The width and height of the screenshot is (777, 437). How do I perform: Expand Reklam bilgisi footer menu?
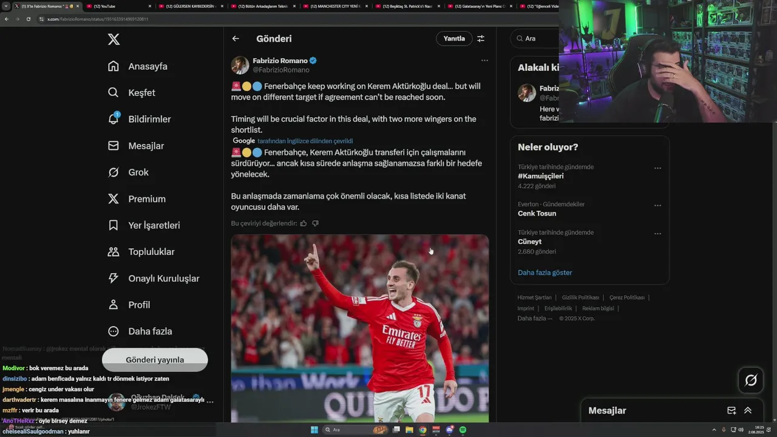tap(598, 308)
